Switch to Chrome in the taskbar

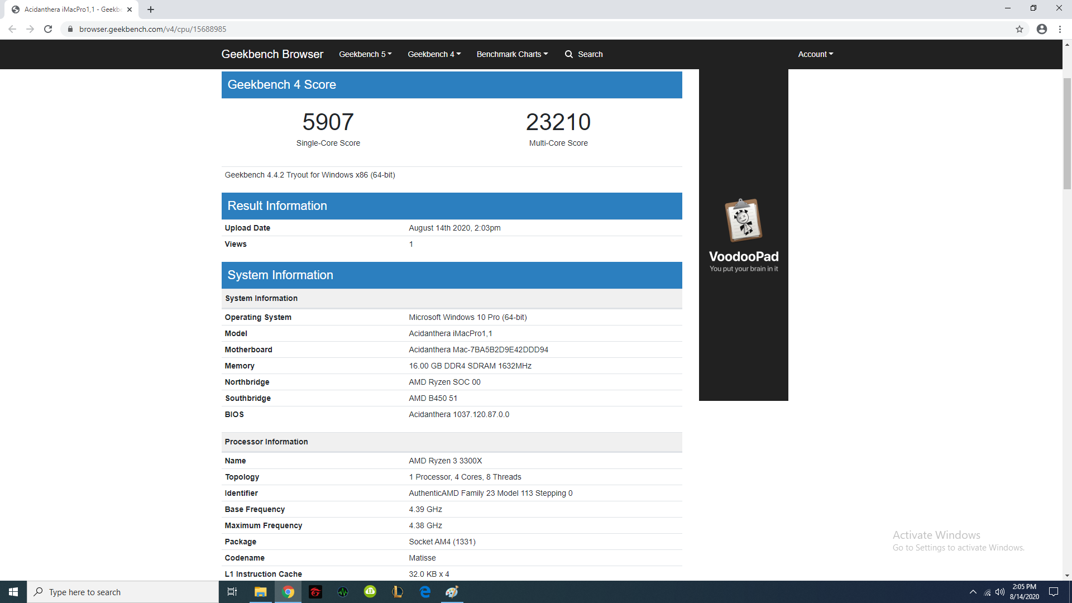point(288,592)
